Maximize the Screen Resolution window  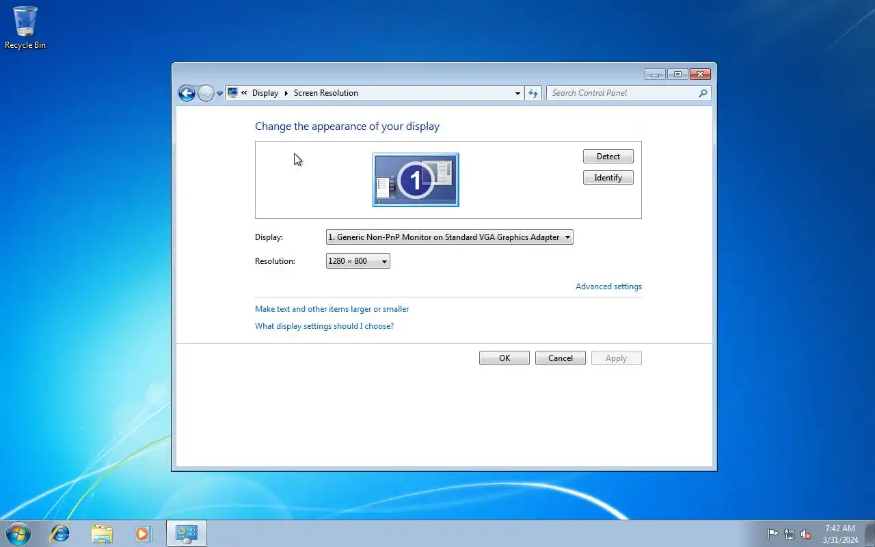(x=677, y=75)
